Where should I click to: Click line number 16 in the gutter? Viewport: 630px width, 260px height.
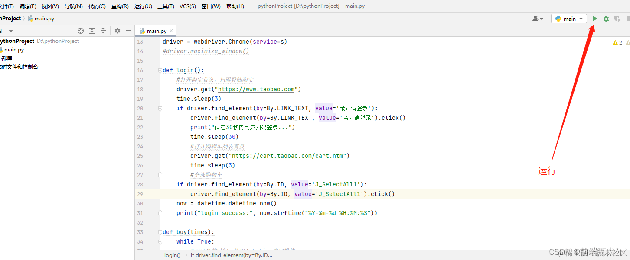(x=140, y=71)
